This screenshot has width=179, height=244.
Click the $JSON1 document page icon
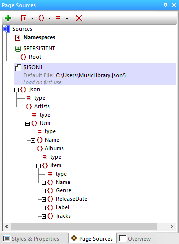pyautogui.click(x=18, y=68)
